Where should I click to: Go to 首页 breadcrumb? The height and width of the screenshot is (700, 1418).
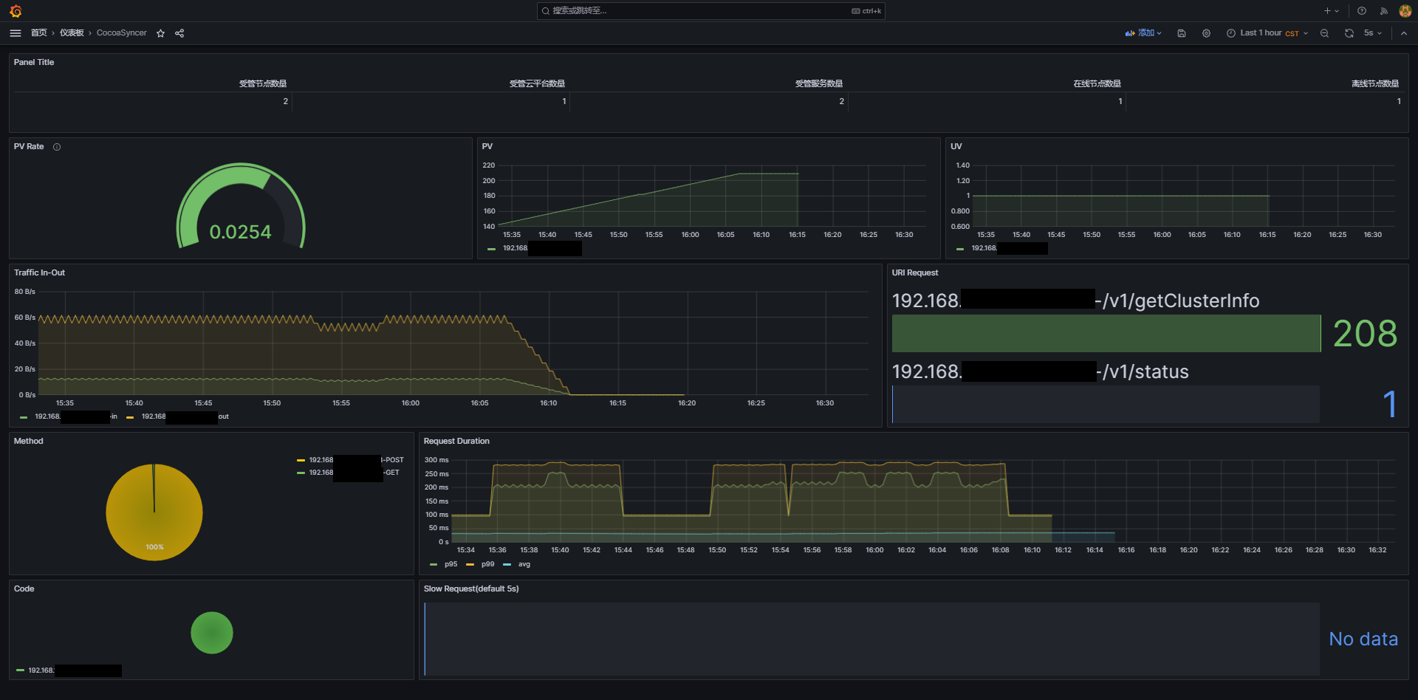pos(38,33)
